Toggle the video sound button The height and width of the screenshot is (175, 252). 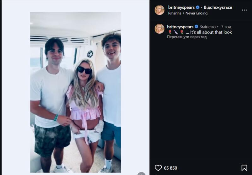141,174
